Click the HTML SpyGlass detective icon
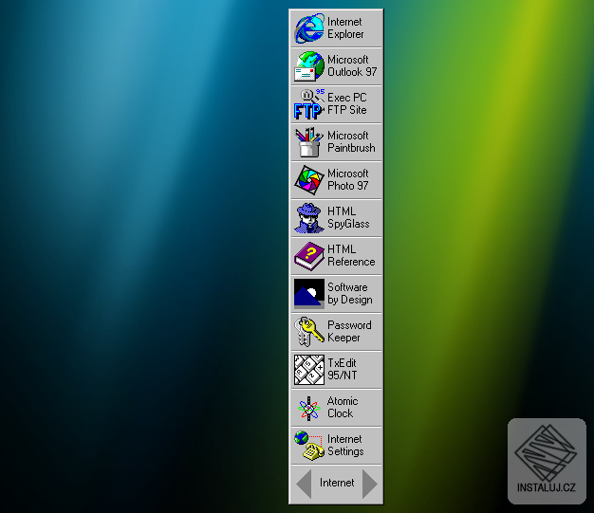 coord(309,218)
